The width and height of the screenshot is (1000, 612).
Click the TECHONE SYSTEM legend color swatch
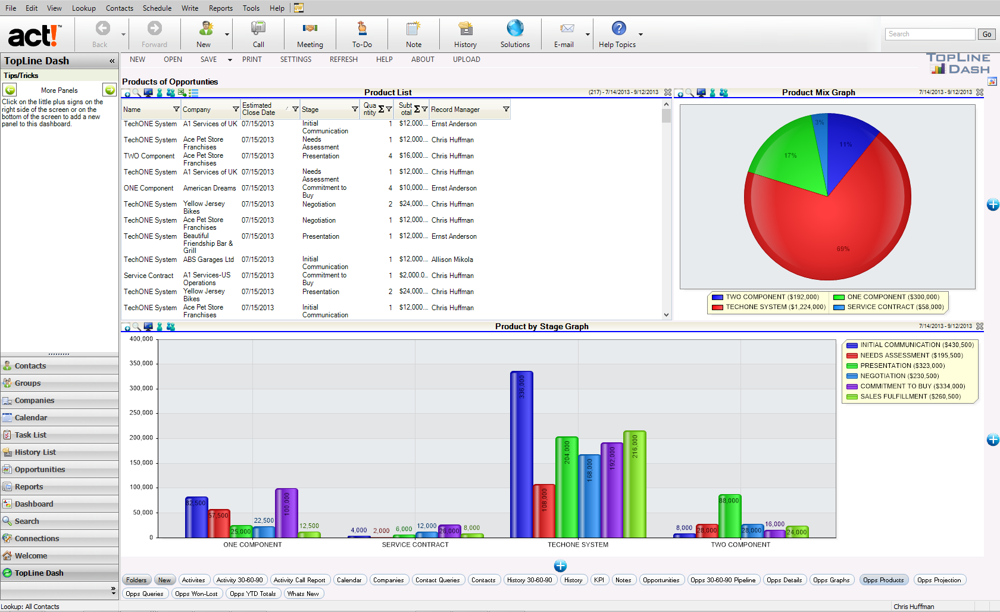point(717,307)
